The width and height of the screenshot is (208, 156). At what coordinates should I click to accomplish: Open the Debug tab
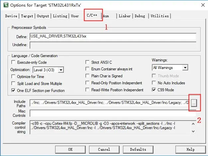pos(140,16)
